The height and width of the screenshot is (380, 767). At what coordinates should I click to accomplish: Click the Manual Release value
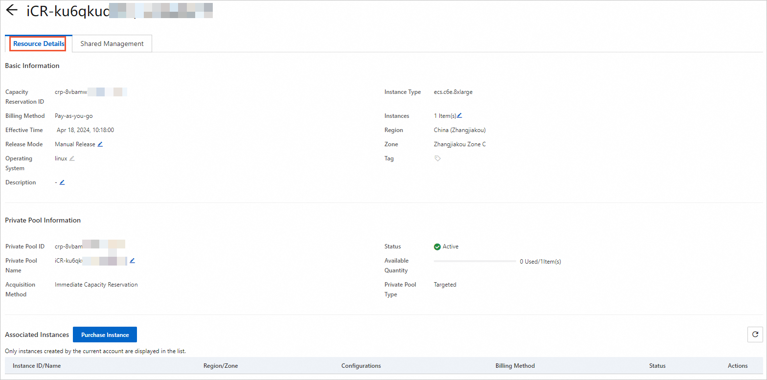(75, 144)
